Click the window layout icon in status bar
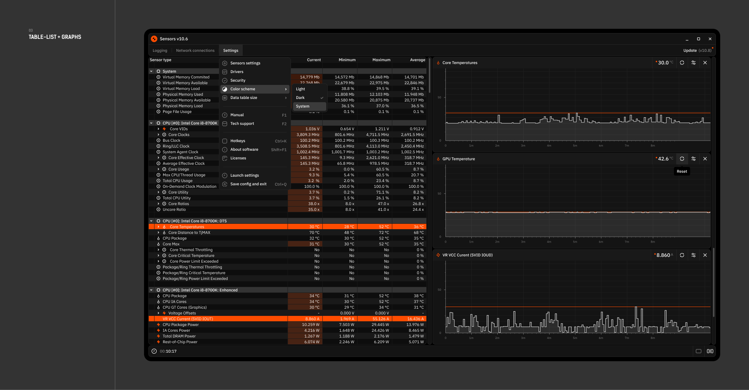Image resolution: width=749 pixels, height=390 pixels. pyautogui.click(x=699, y=351)
